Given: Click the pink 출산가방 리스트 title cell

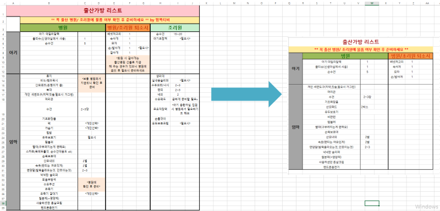Looking at the screenshot, I should [103, 11].
